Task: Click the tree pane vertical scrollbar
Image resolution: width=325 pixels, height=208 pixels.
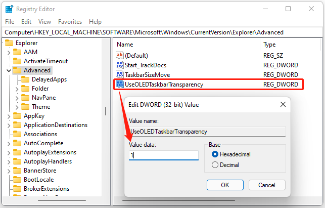Action: pos(106,111)
